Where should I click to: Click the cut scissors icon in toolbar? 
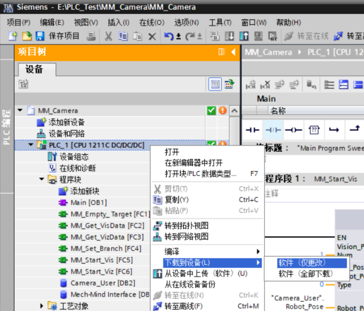(x=108, y=36)
